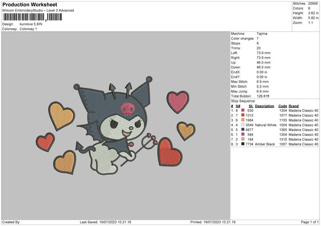The width and height of the screenshot is (321, 226).
Task: Click the pink swatch in stop row 1
Action: [243, 110]
